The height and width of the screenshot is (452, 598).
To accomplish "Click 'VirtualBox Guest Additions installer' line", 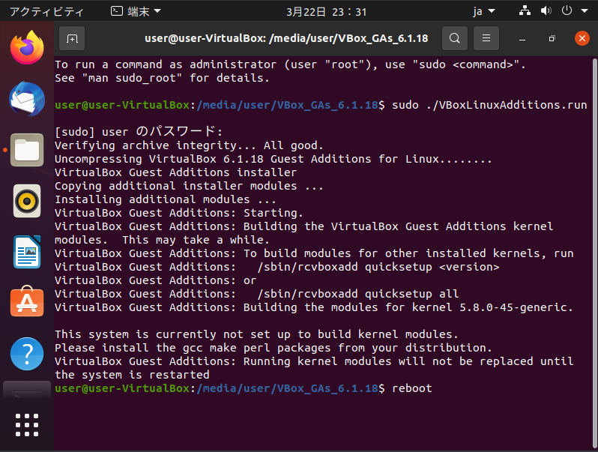I will pyautogui.click(x=175, y=172).
